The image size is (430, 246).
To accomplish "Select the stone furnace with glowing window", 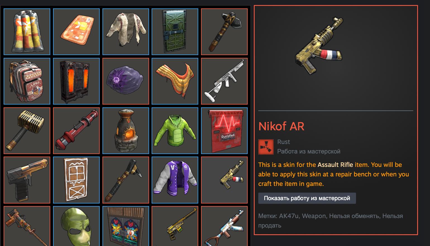I will coord(126,131).
